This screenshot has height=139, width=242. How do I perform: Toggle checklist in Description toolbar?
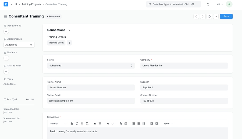coord(144,124)
